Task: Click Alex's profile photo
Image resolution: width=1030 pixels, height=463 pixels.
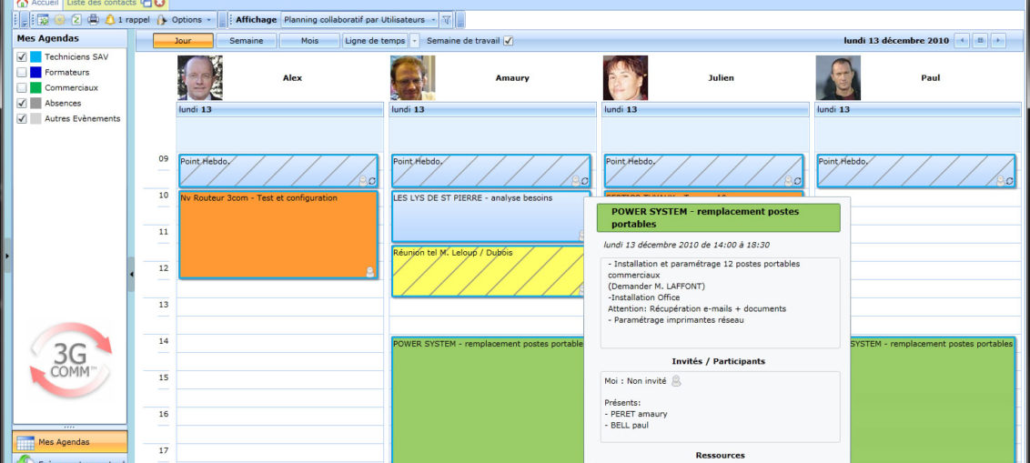Action: point(199,77)
